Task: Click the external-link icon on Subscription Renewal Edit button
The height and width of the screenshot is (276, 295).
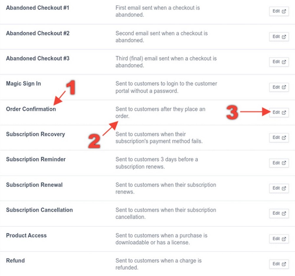Action: pyautogui.click(x=283, y=188)
